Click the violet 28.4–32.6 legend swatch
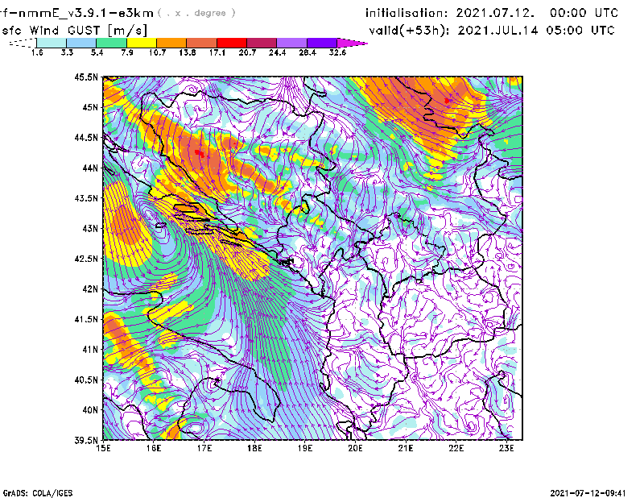 pyautogui.click(x=322, y=43)
